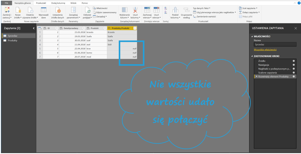
Task: Collapse the Zapytania queries pane
Action: [x=34, y=28]
